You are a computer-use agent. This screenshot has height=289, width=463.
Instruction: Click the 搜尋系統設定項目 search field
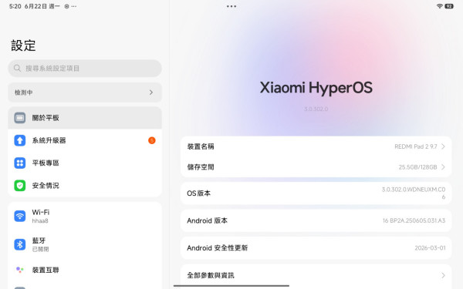click(x=85, y=68)
